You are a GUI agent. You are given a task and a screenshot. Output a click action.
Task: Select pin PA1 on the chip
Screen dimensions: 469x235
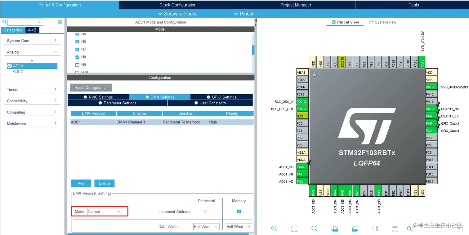302,174
